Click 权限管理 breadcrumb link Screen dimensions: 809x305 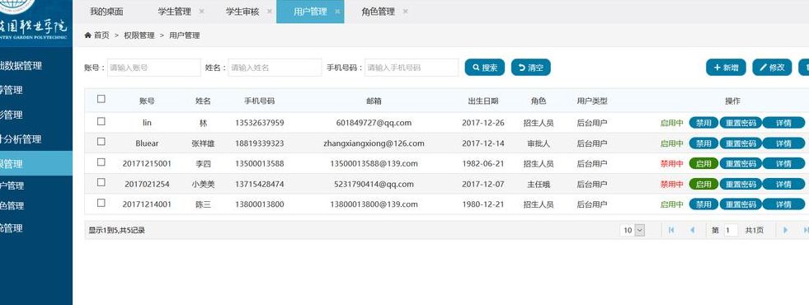(x=139, y=35)
